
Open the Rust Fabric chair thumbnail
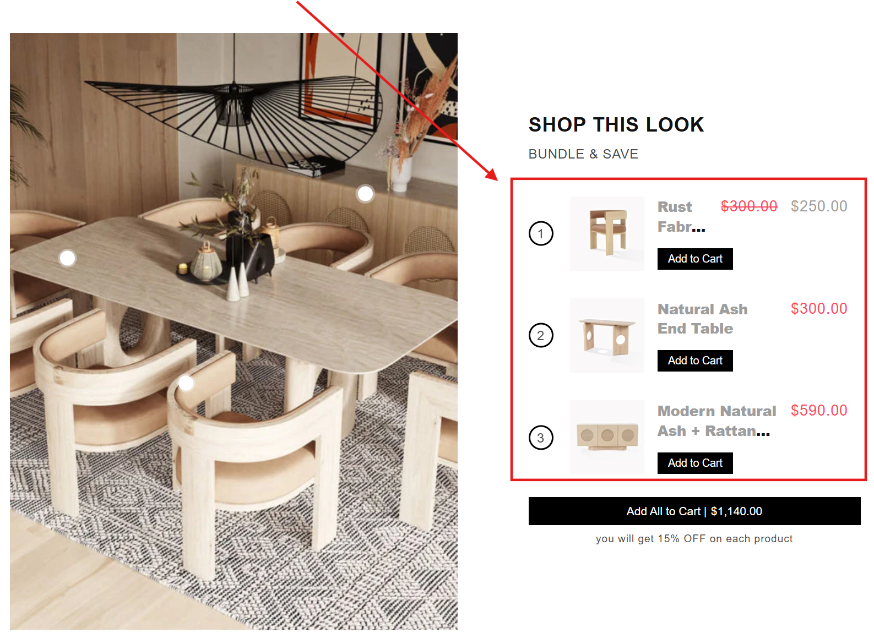point(607,233)
